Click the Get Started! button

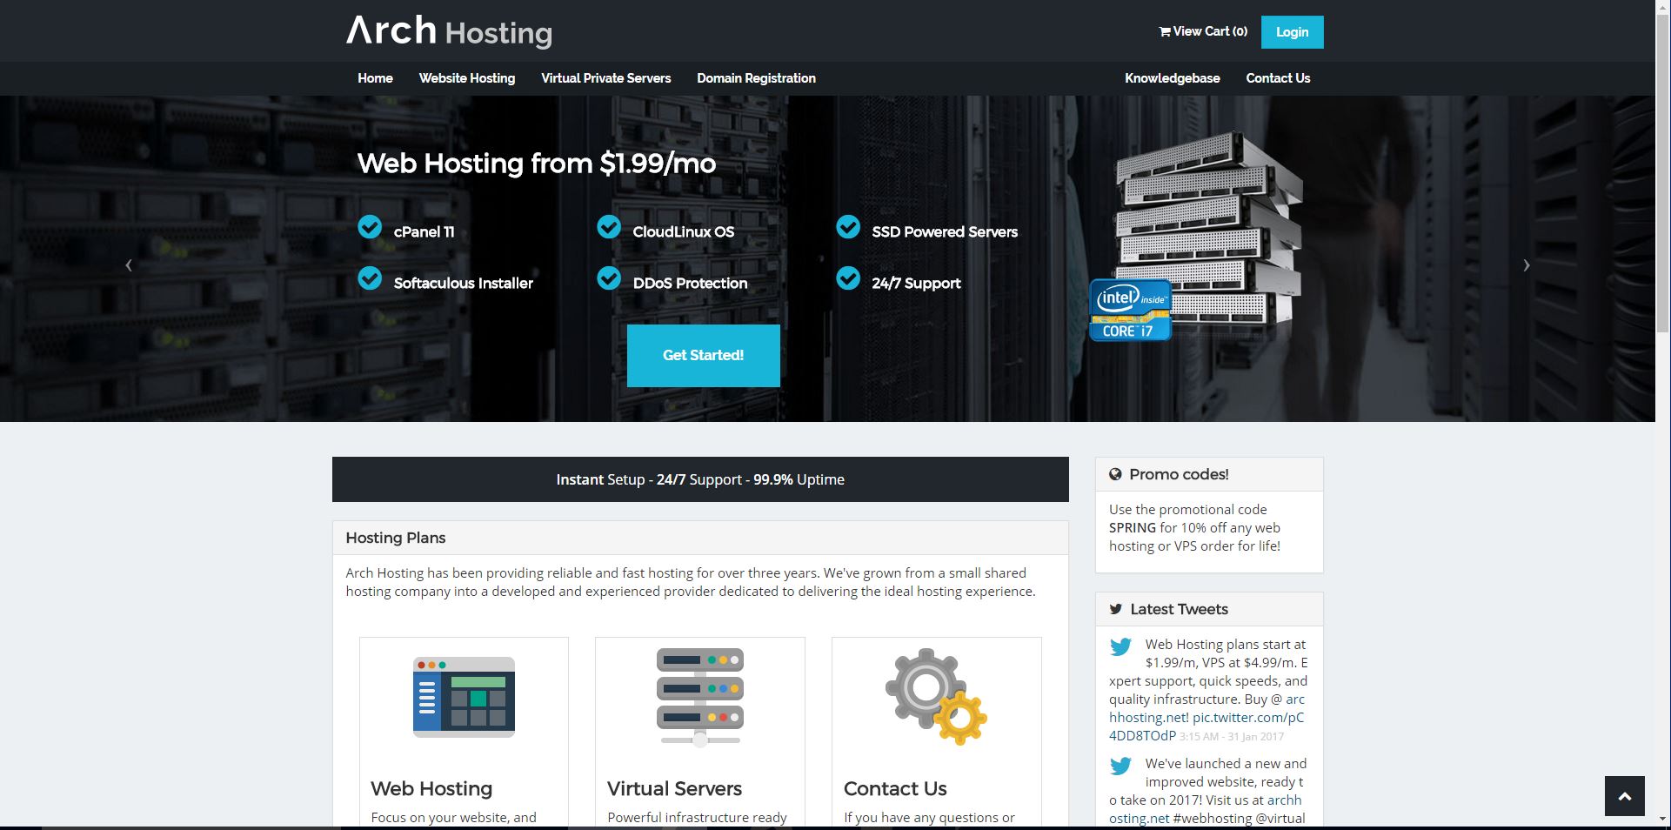703,355
